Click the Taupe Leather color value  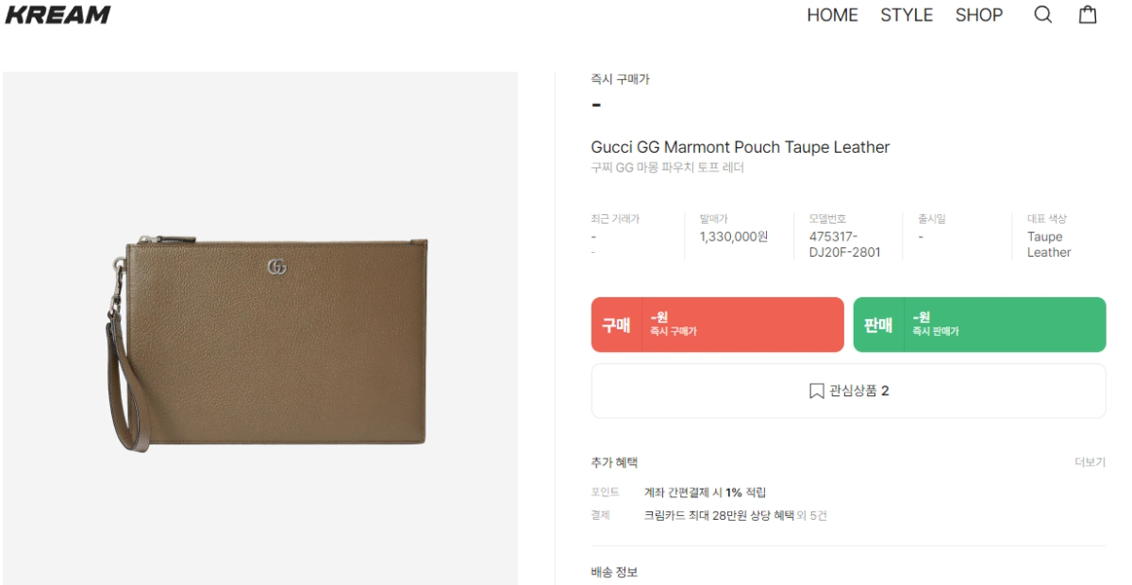(x=1048, y=244)
